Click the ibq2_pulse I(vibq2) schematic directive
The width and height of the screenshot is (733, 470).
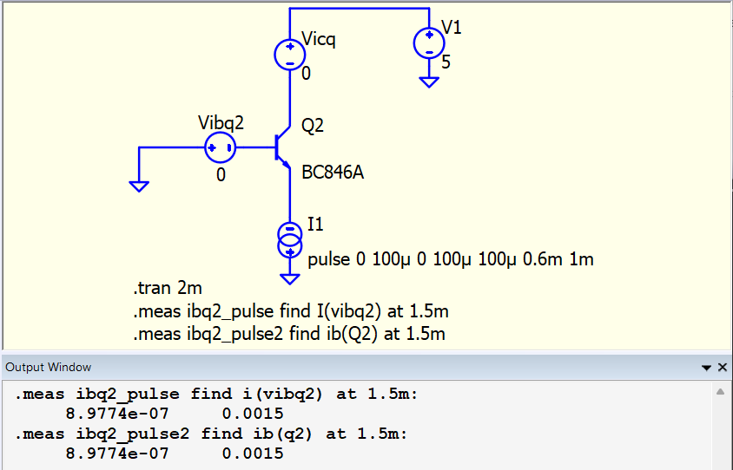point(290,311)
